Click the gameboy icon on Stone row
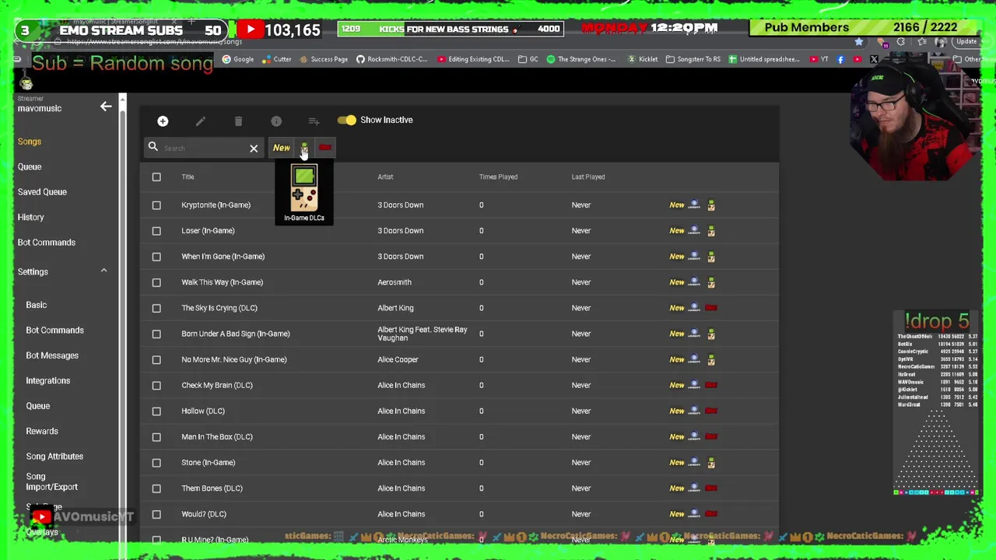This screenshot has width=996, height=560. pyautogui.click(x=711, y=463)
